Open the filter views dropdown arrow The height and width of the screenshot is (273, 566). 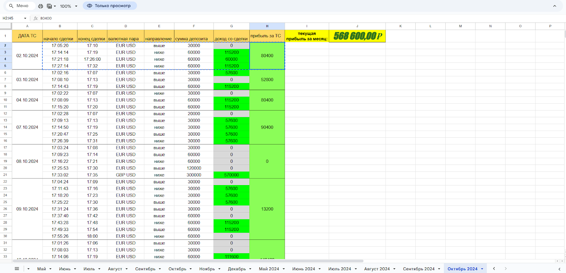point(55,6)
